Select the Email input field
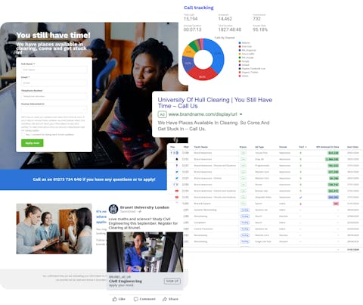Viewport: 363px width, 305px height. [54, 82]
